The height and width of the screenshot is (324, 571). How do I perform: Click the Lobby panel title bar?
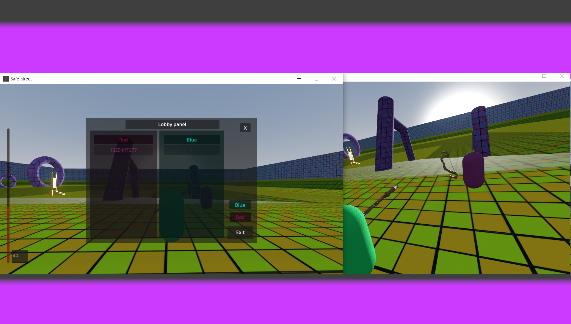pos(172,125)
